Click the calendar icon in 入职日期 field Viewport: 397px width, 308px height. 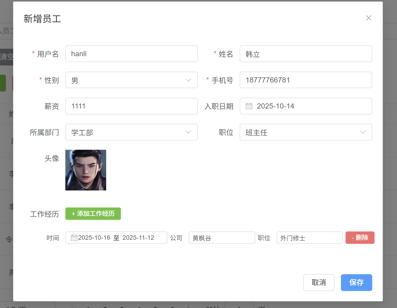point(249,106)
